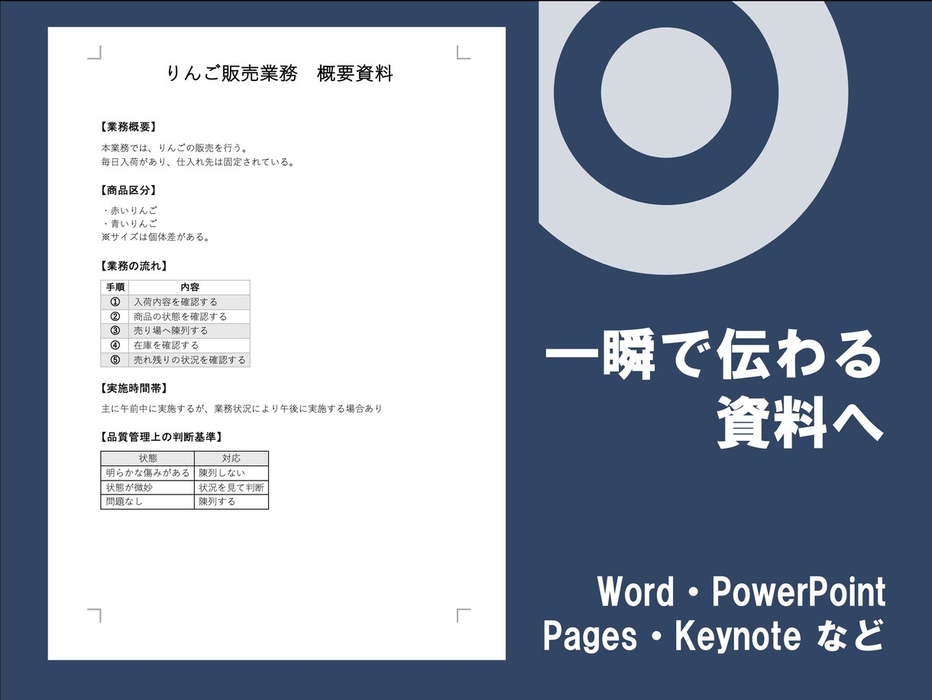Screen dimensions: 932x700
Task: Click the table header 内容
Action: click(x=189, y=287)
